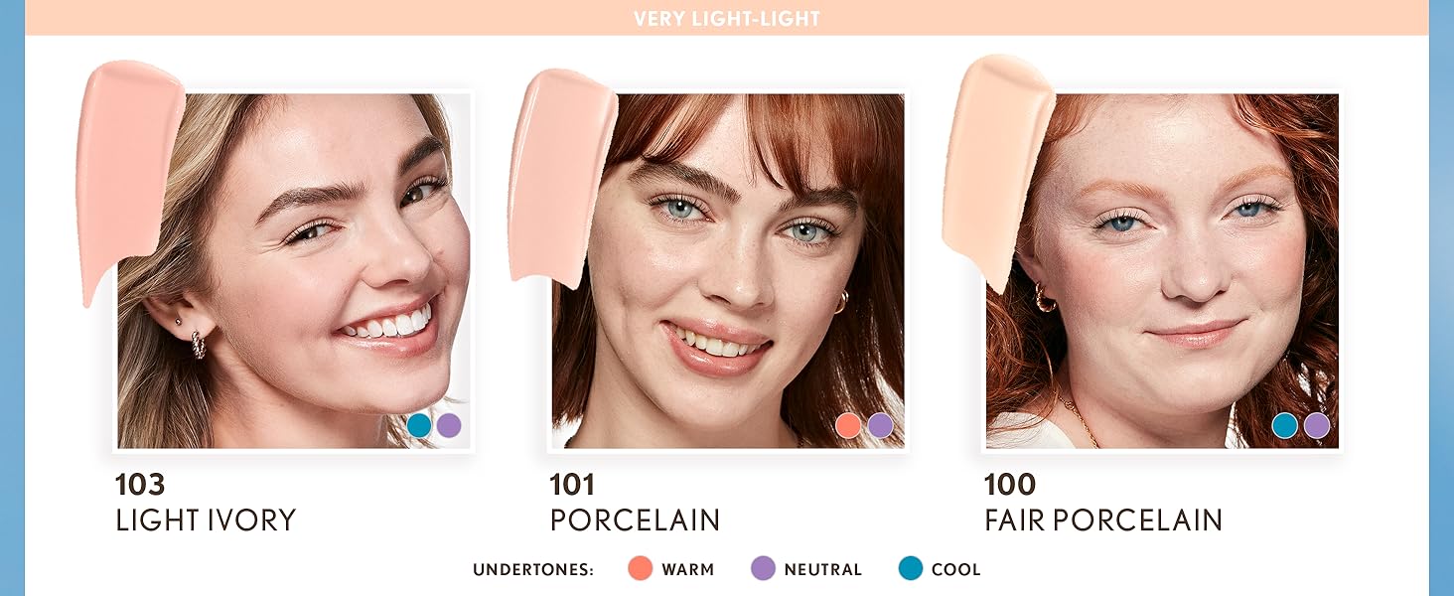Click the 101 Porcelain shade label
This screenshot has width=1454, height=596.
click(x=635, y=503)
